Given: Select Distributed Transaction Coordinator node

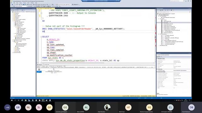Looking at the screenshot, I should (x=23, y=39).
